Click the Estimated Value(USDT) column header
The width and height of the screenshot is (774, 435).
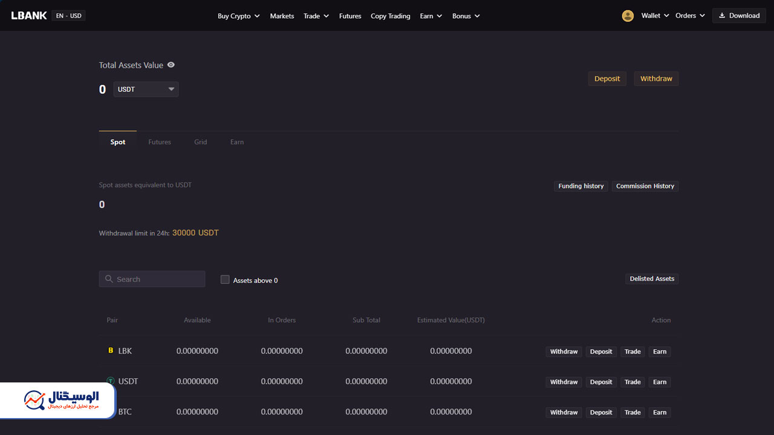[451, 320]
